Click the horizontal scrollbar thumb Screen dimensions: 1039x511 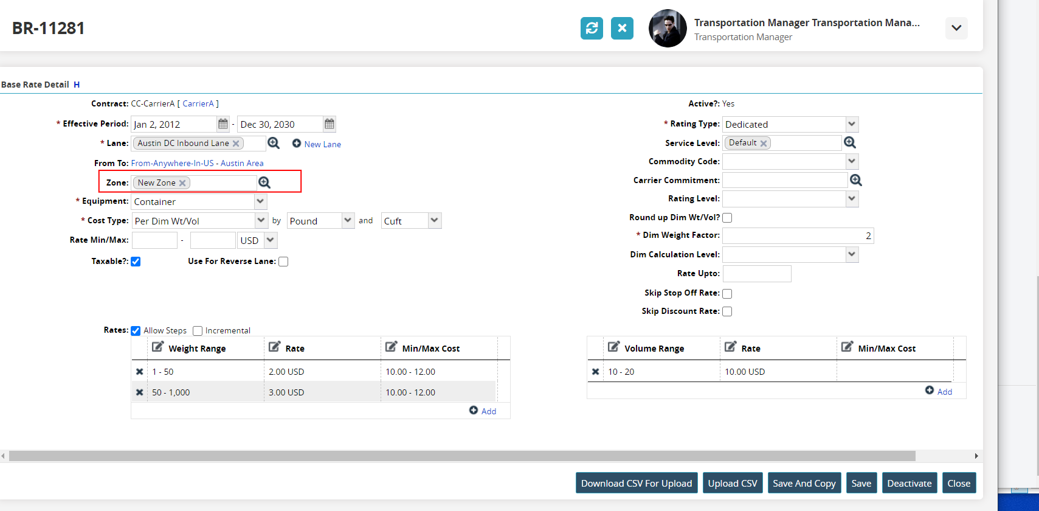click(x=462, y=456)
